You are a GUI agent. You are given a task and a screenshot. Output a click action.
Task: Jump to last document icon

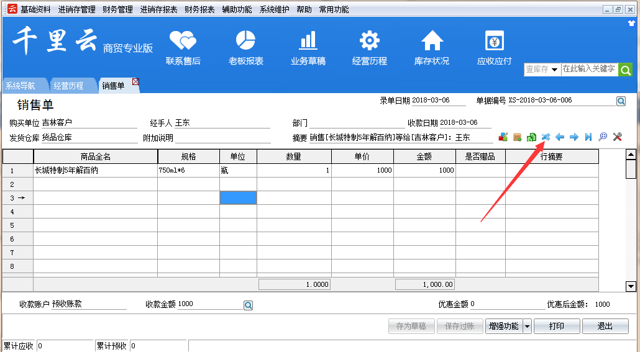coord(588,137)
